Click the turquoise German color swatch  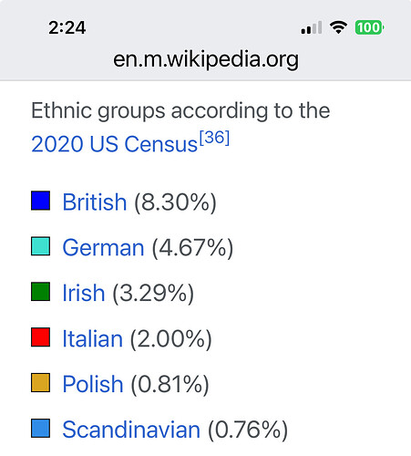tap(40, 246)
